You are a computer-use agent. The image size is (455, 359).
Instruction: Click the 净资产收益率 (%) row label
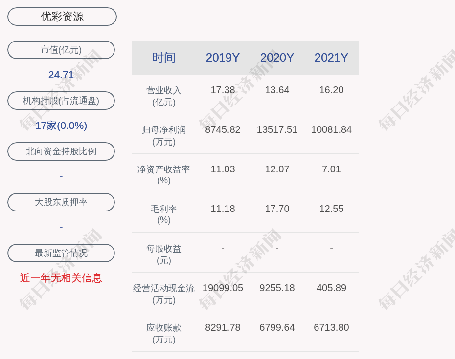coord(164,175)
